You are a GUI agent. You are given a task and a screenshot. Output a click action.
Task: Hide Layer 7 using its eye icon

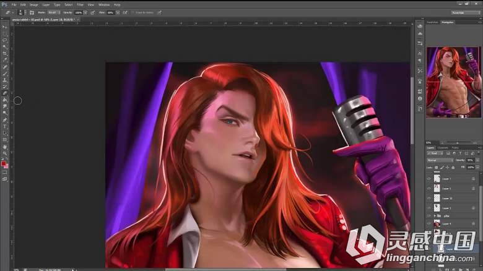click(x=429, y=179)
